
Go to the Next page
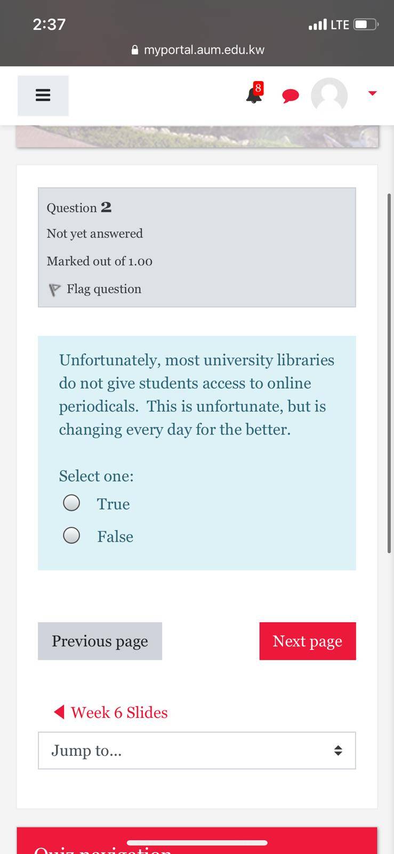(x=308, y=641)
